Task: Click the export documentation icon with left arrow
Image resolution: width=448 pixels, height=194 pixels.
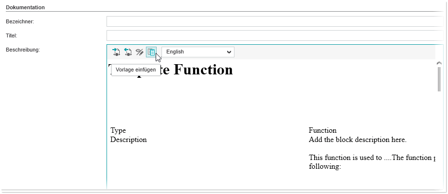Action: click(128, 52)
